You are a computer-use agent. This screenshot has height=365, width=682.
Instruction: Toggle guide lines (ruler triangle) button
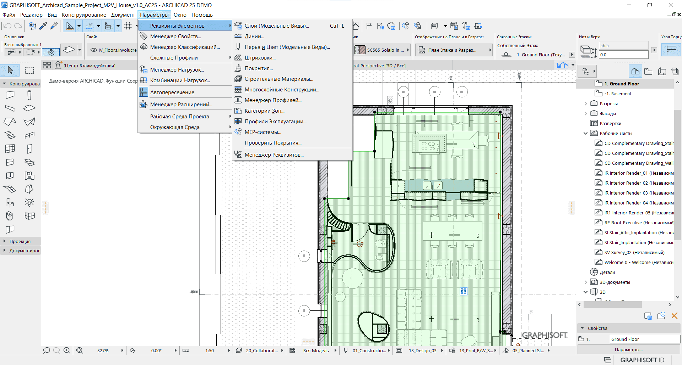(70, 26)
